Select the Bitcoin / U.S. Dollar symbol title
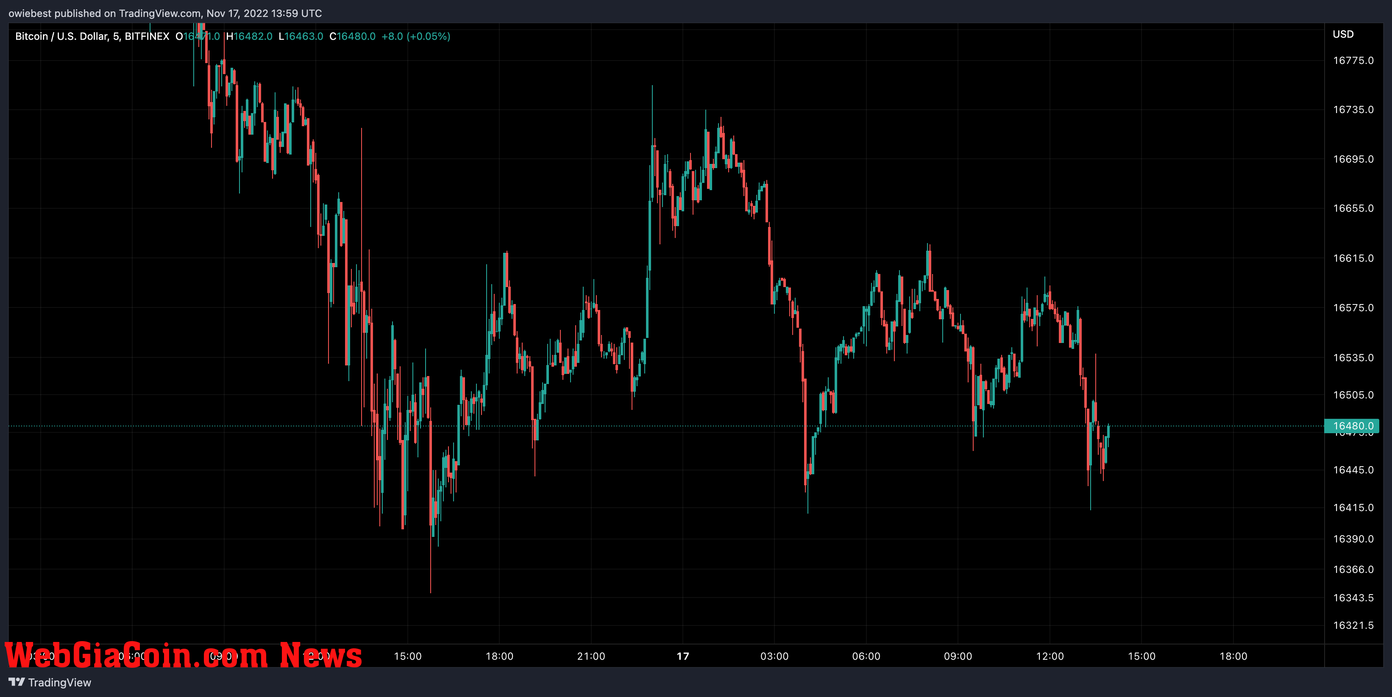The image size is (1392, 697). [x=92, y=36]
